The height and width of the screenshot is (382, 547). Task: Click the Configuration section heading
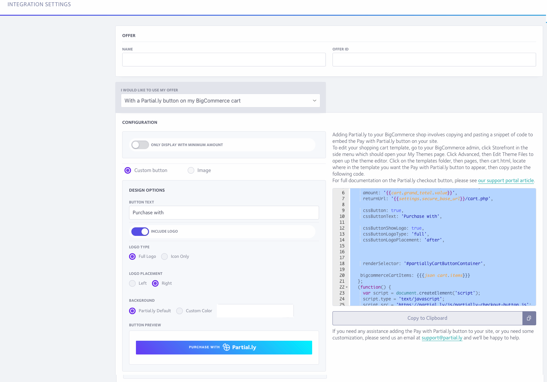pos(140,122)
